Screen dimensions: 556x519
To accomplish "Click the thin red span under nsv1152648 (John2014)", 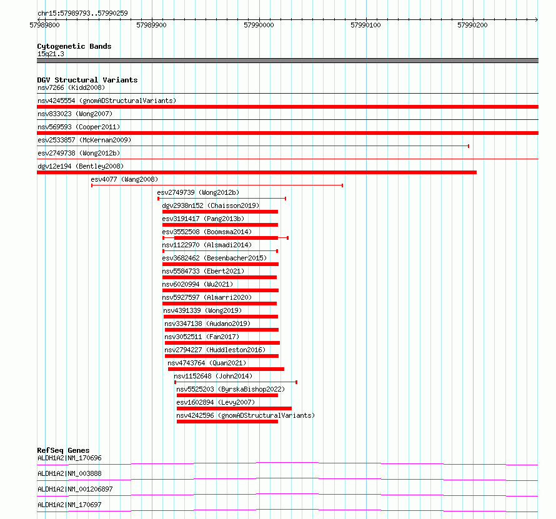I will coord(236,382).
